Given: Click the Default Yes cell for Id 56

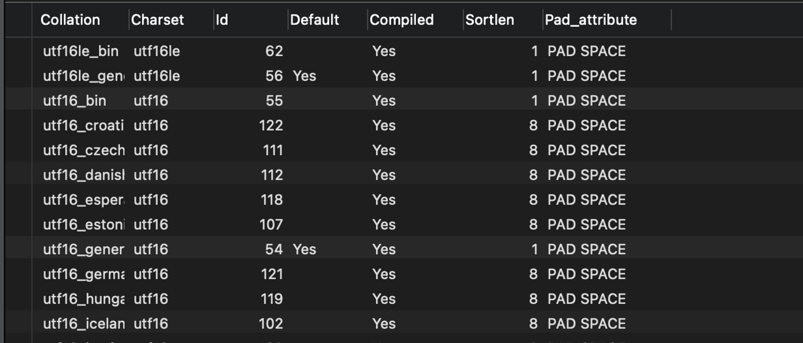Looking at the screenshot, I should pos(304,76).
